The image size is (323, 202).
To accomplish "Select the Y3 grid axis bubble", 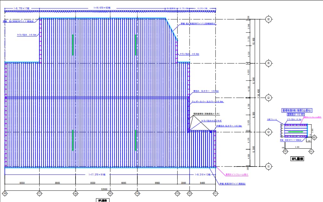I will [x=177, y=194].
